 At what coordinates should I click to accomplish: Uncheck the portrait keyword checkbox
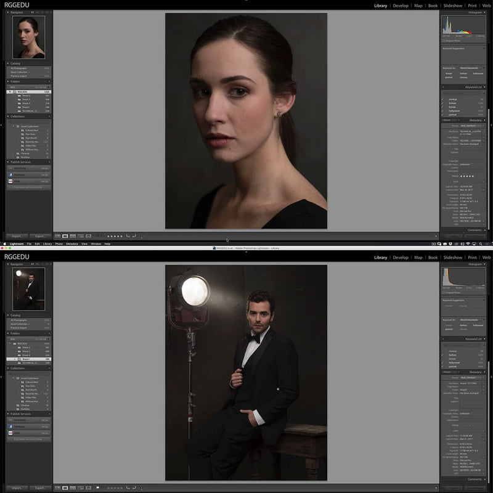[x=441, y=114]
